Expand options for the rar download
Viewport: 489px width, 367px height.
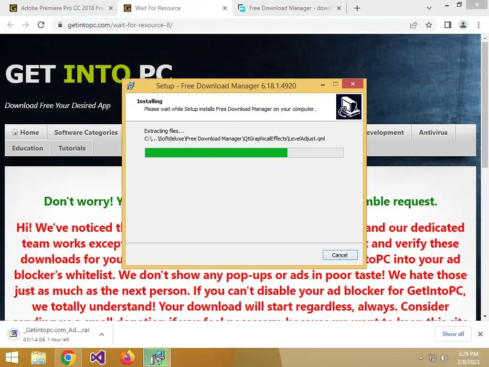point(102,334)
